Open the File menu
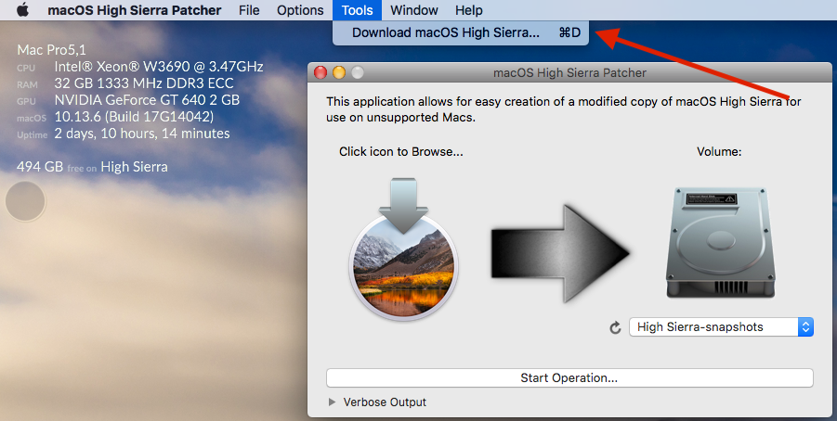This screenshot has width=837, height=421. (x=249, y=10)
